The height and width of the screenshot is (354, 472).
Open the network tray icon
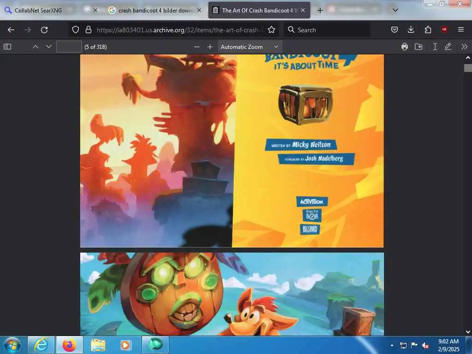pos(403,345)
